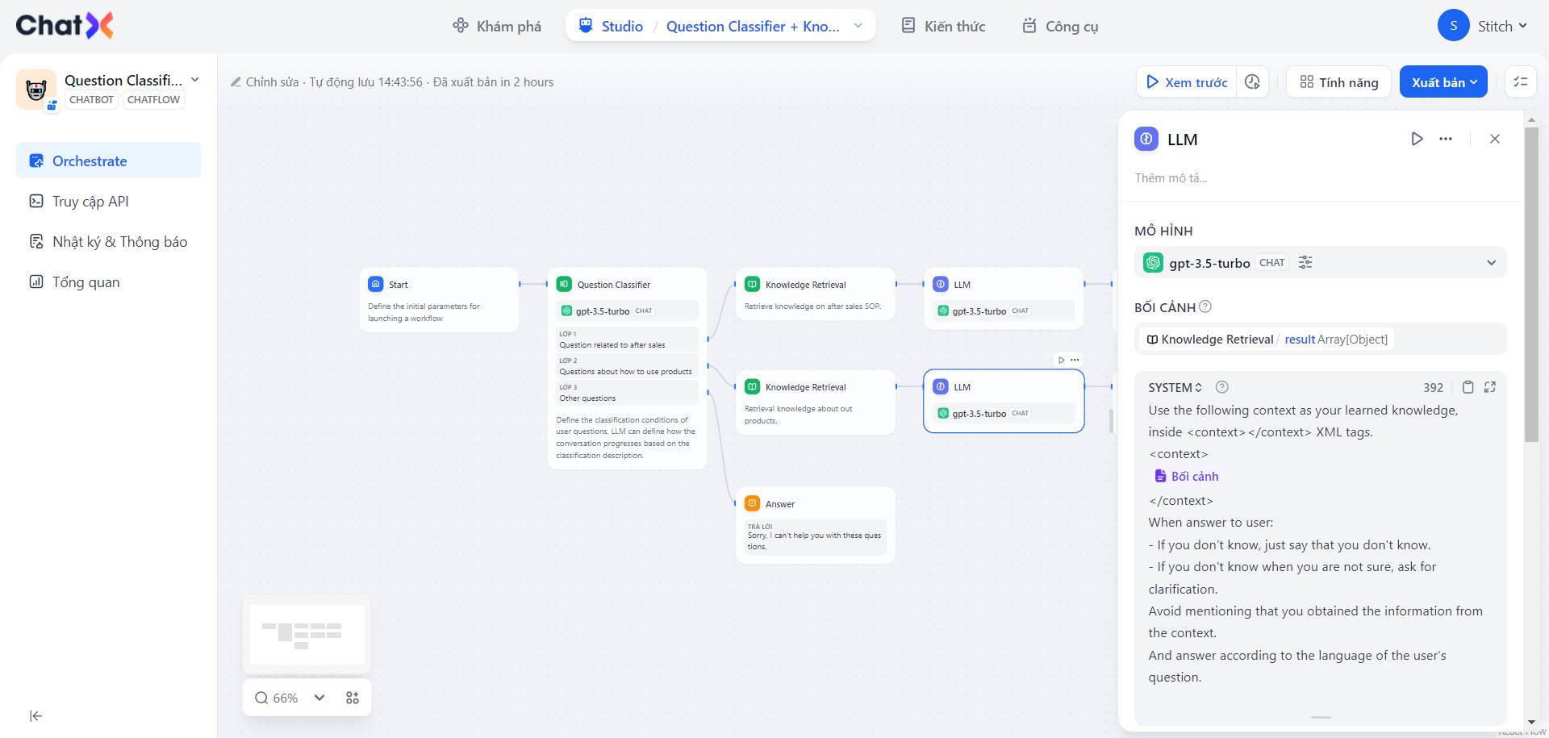Viewport: 1549px width, 738px height.
Task: Expand SYSTEM prompt editor to fullscreen
Action: (x=1490, y=387)
